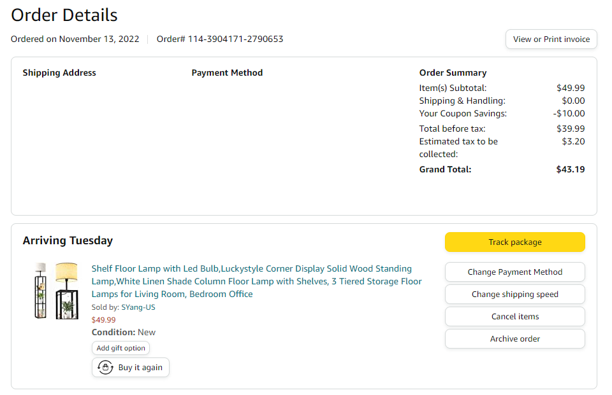612x395 pixels.
Task: Click the $49.99 item price under seller
Action: [104, 320]
